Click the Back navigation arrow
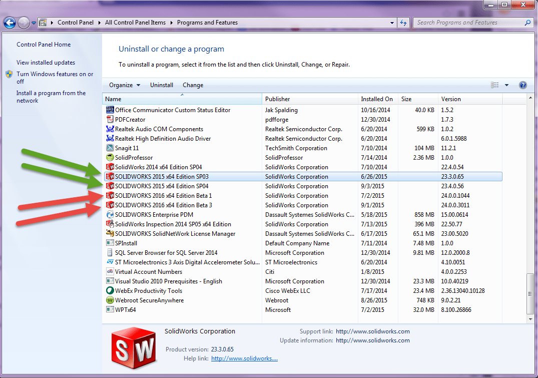Viewport: 538px width, 378px height. pyautogui.click(x=10, y=23)
